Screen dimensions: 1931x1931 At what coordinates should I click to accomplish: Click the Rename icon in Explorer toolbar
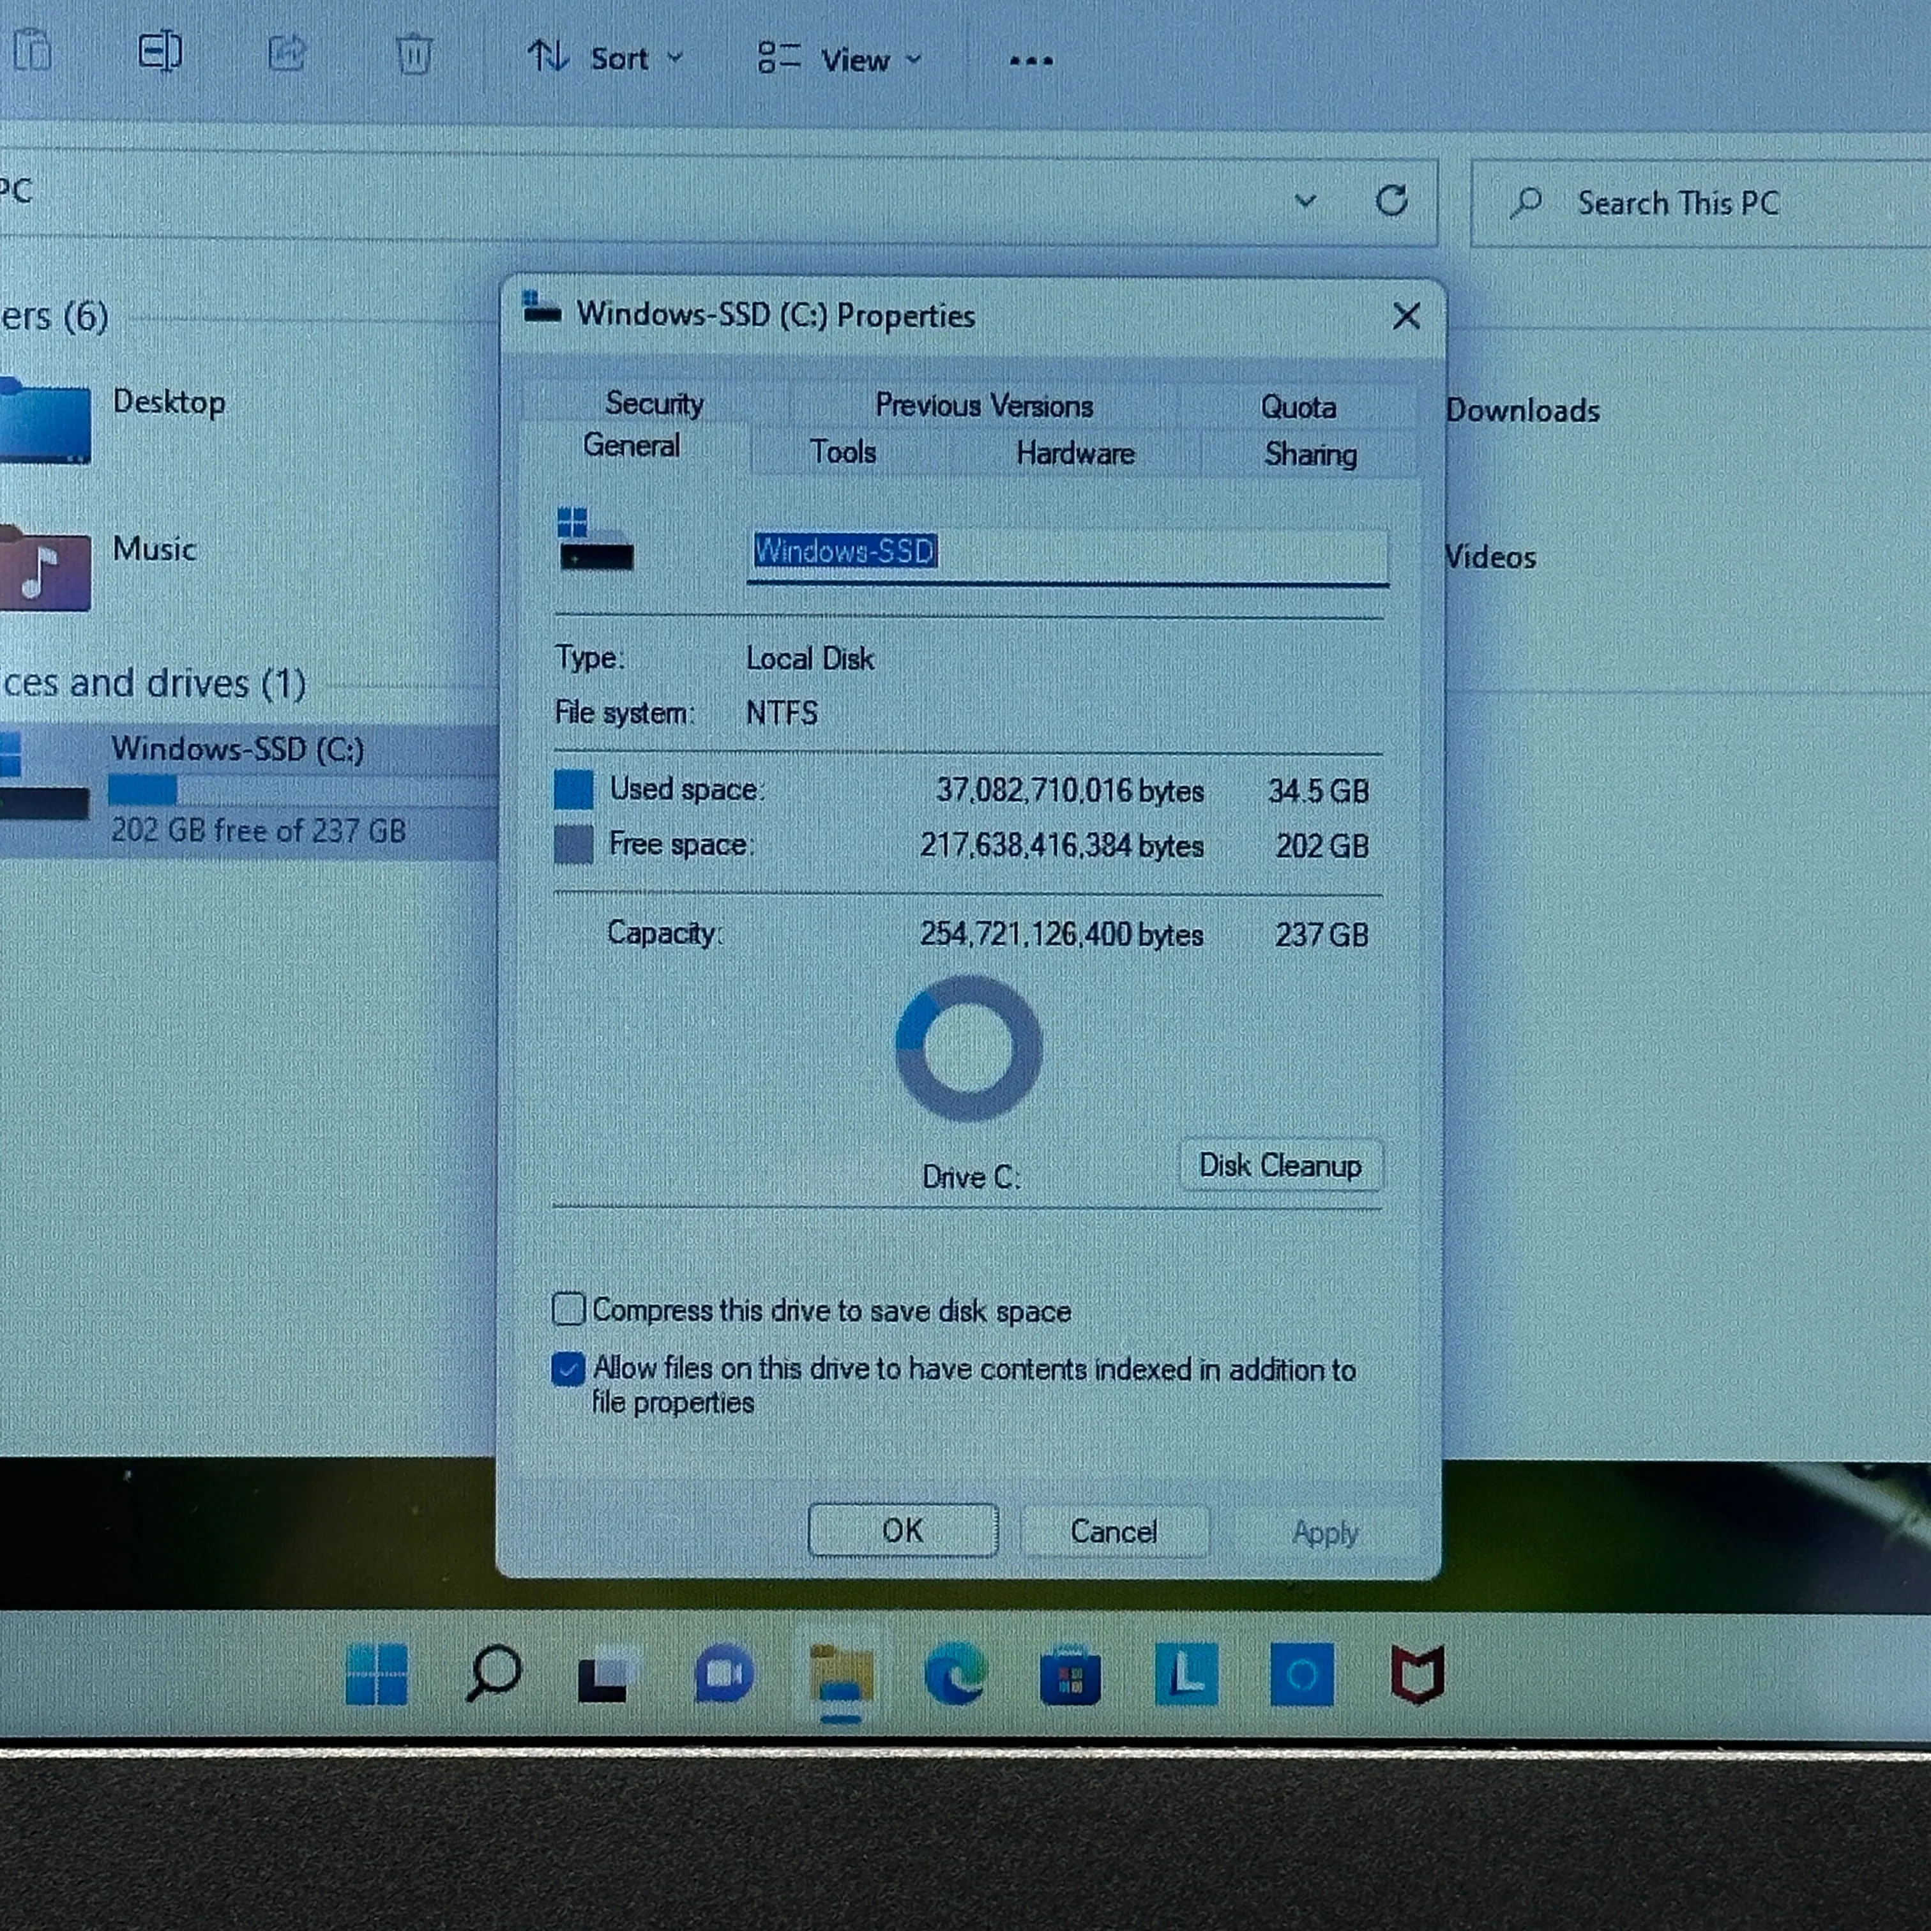(160, 52)
